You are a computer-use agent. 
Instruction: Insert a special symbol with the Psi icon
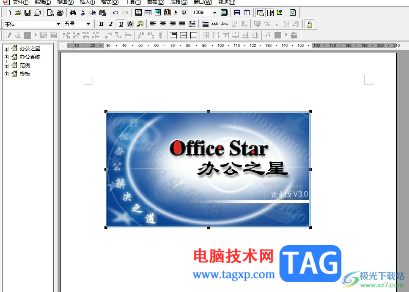pyautogui.click(x=184, y=13)
